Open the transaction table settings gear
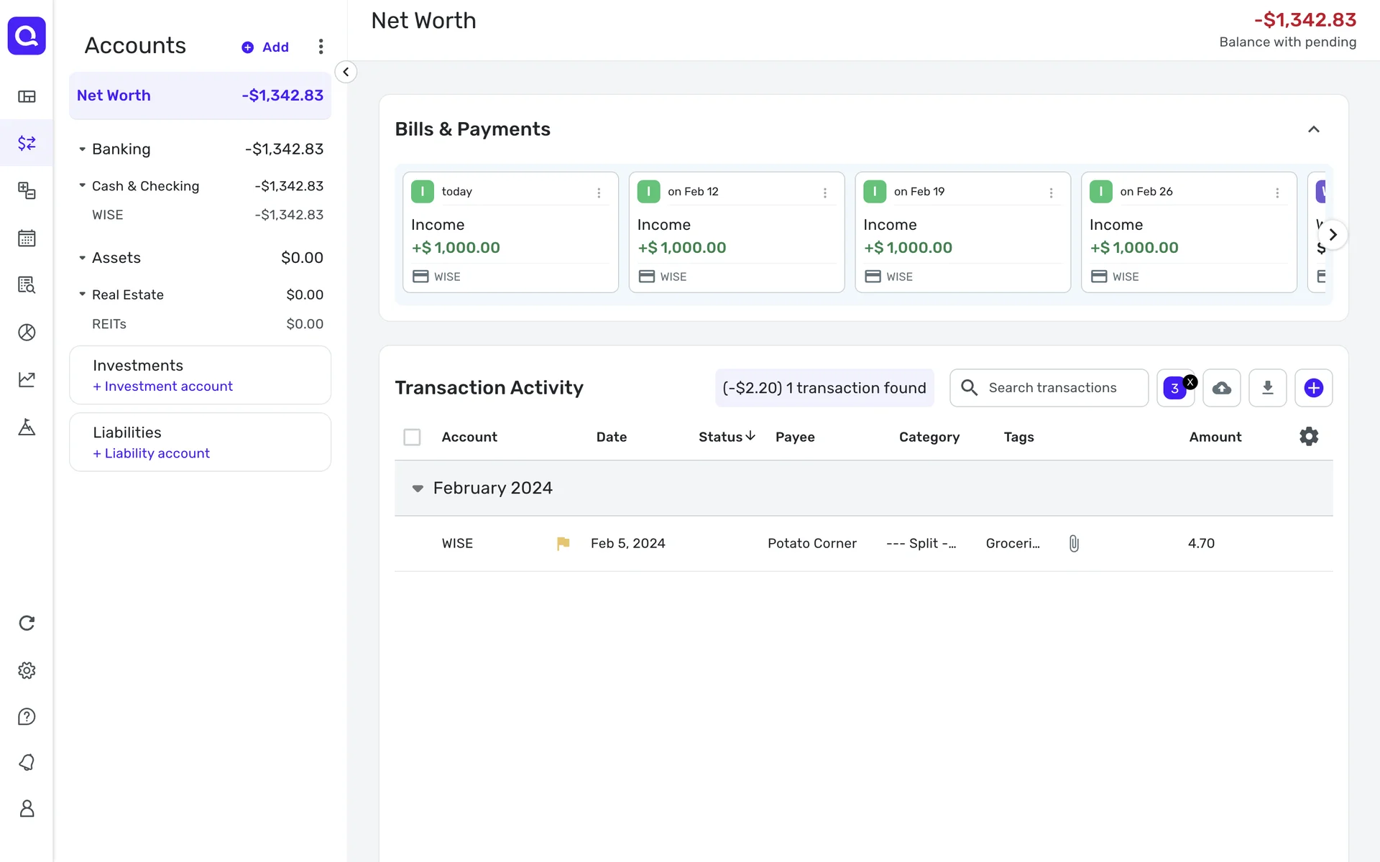 coord(1309,437)
